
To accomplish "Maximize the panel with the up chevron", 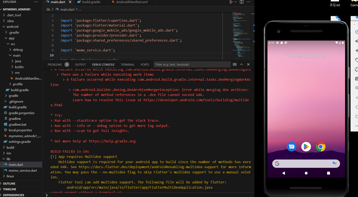I will tap(241, 64).
